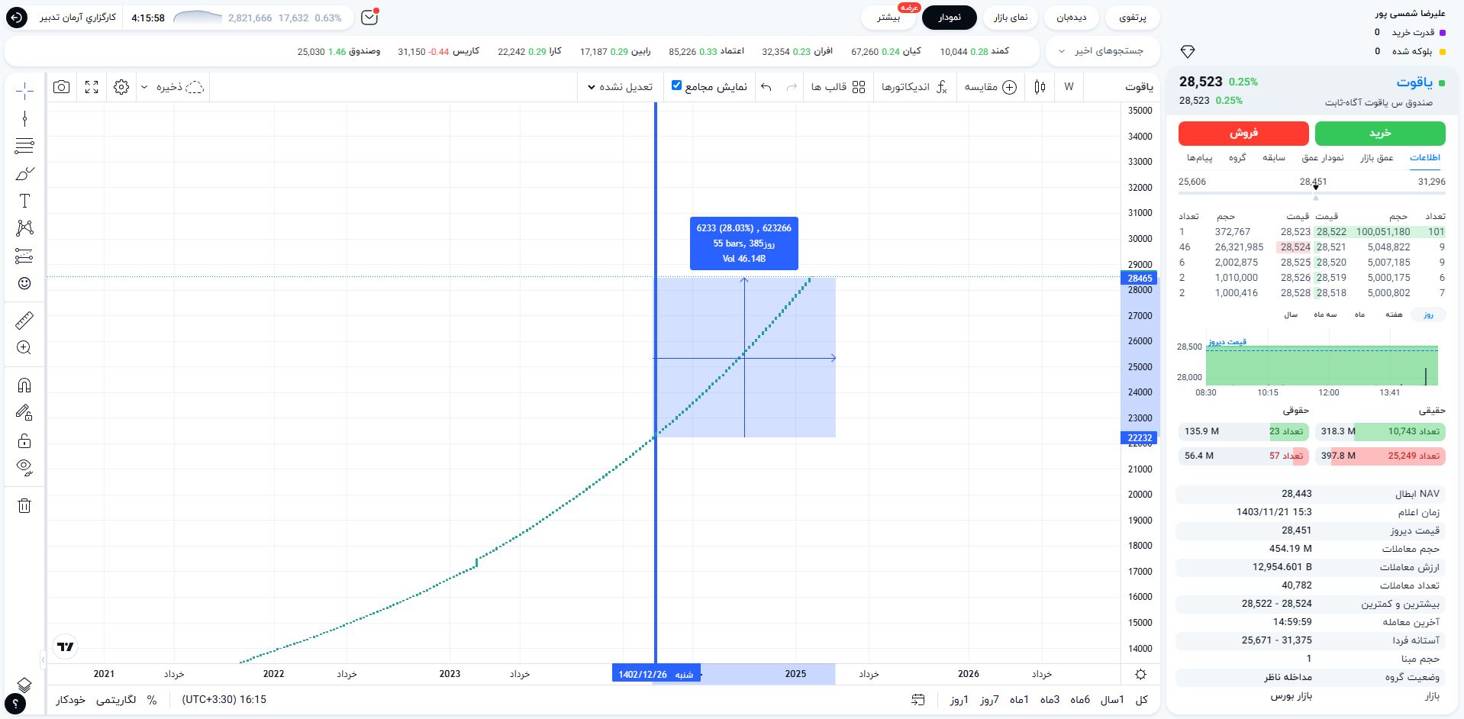Select the سه ماه period option
The width and height of the screenshot is (1464, 719).
1325,314
